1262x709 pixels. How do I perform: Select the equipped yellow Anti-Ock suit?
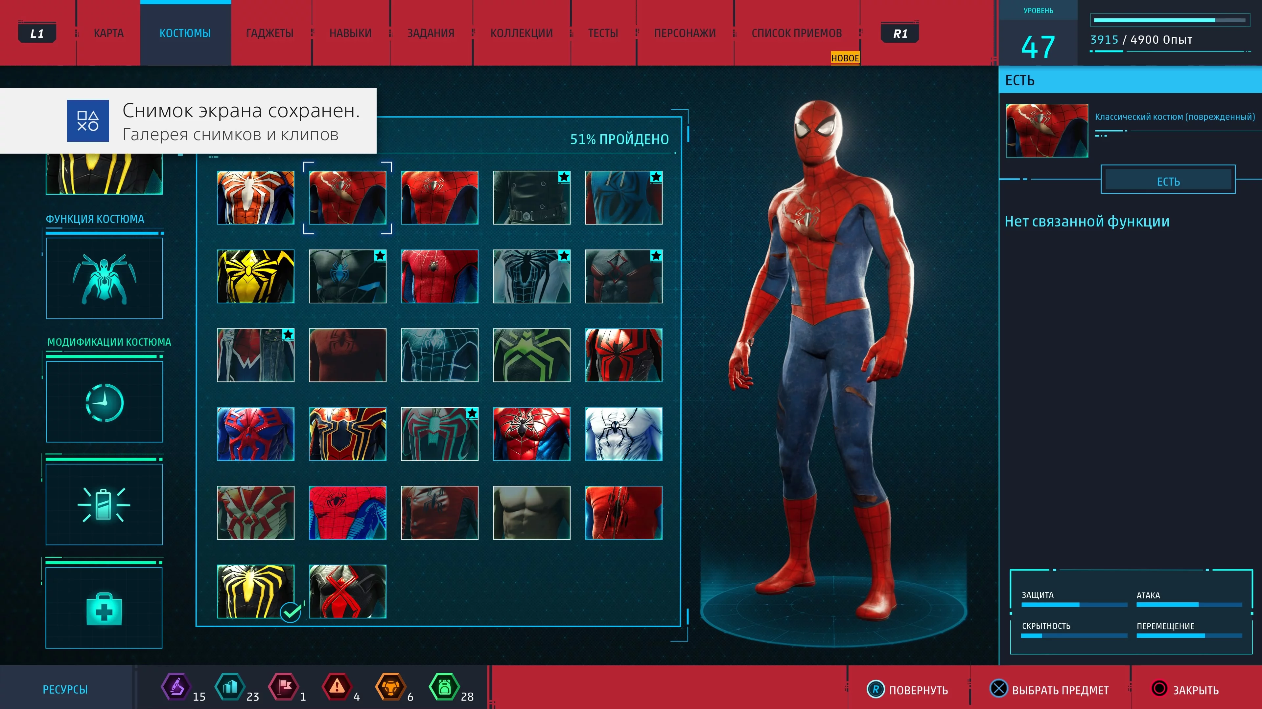click(256, 591)
